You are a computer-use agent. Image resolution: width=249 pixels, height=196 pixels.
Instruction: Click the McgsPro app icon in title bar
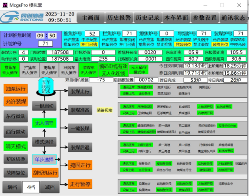pyautogui.click(x=5, y=5)
